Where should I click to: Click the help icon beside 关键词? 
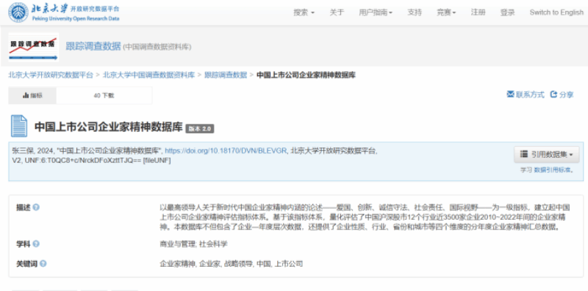pyautogui.click(x=43, y=264)
